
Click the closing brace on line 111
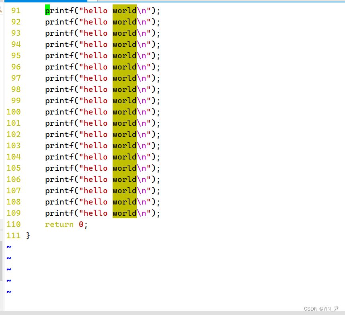pyautogui.click(x=28, y=235)
